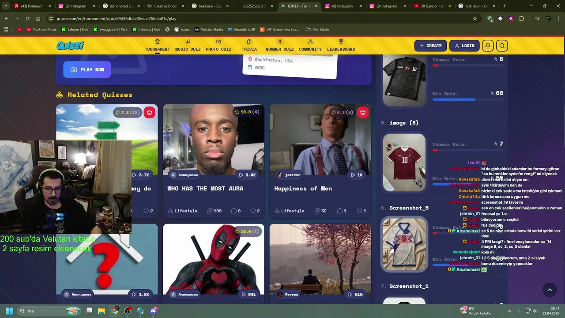This screenshot has width=565, height=318.
Task: Click the Screenshot_1 ranking title
Action: 409,286
